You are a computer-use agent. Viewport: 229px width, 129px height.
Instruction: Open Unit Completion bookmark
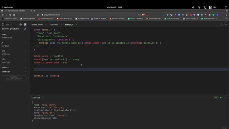191,19
